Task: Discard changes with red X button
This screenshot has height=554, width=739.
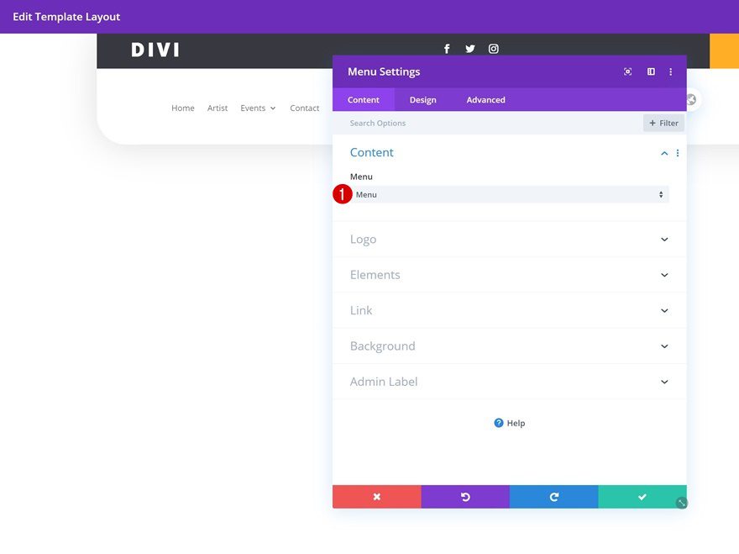Action: (x=376, y=497)
